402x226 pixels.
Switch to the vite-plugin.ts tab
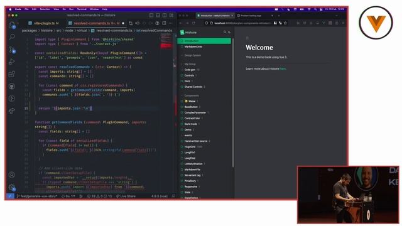pos(43,23)
